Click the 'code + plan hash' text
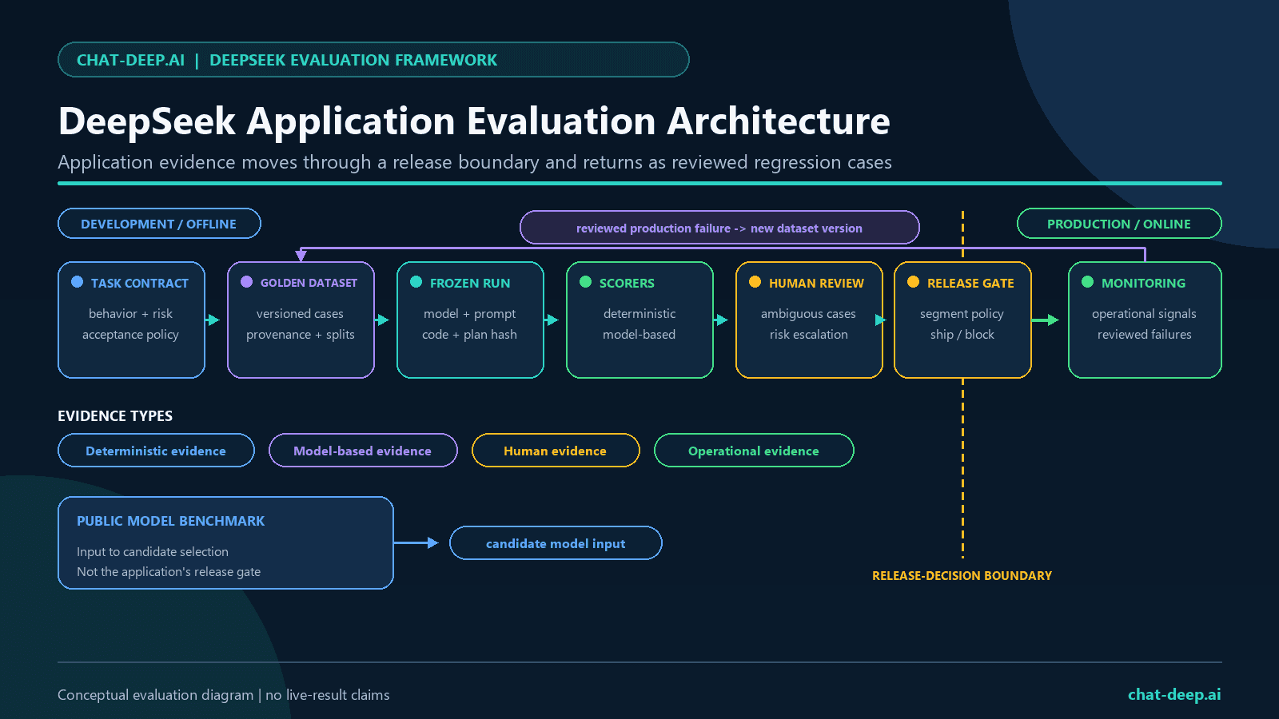This screenshot has width=1279, height=719. coord(469,335)
